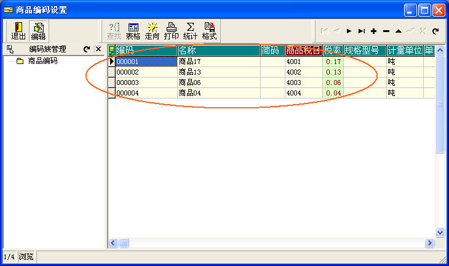Click the green grid corner selector icon
449x266 pixels.
point(112,50)
